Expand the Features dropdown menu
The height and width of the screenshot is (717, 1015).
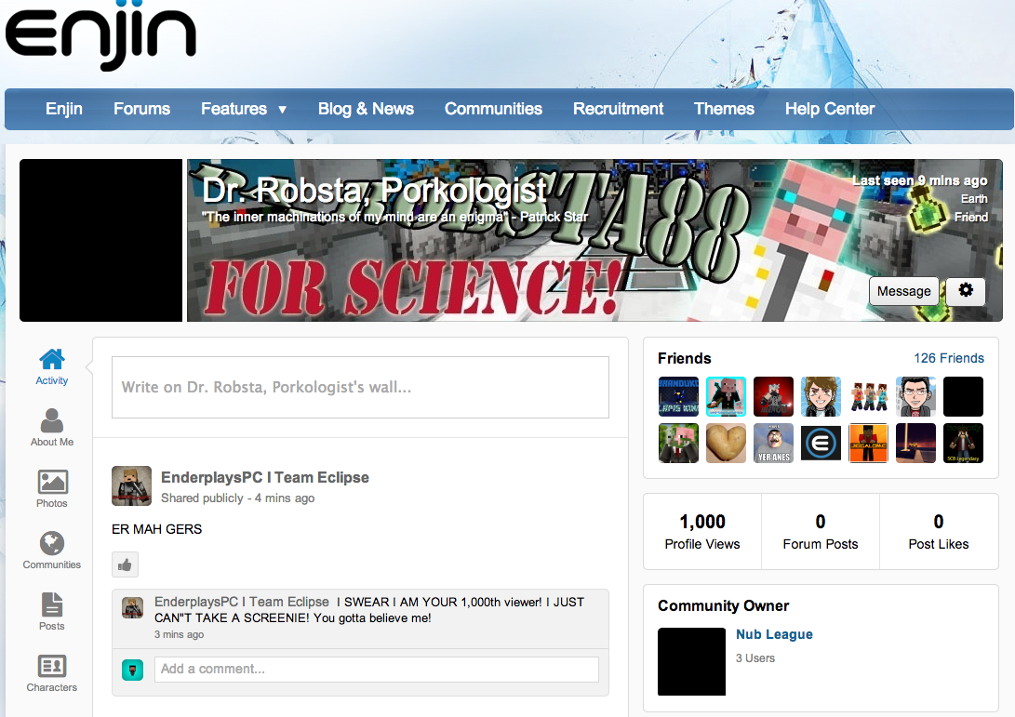click(244, 109)
